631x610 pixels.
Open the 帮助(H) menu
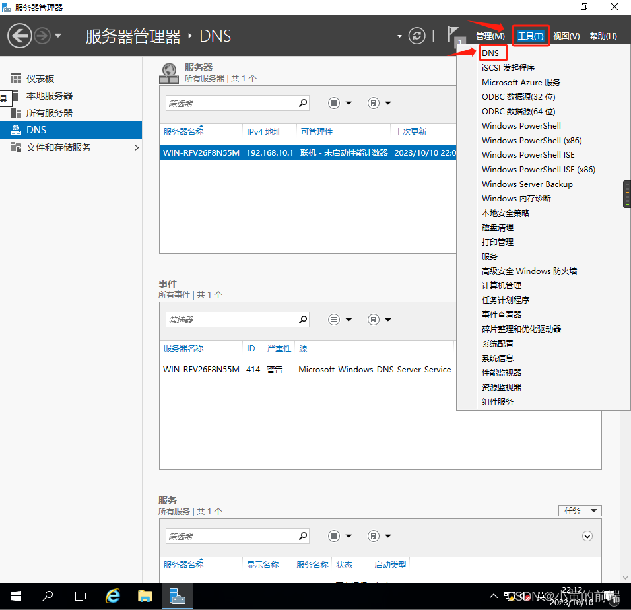(603, 36)
